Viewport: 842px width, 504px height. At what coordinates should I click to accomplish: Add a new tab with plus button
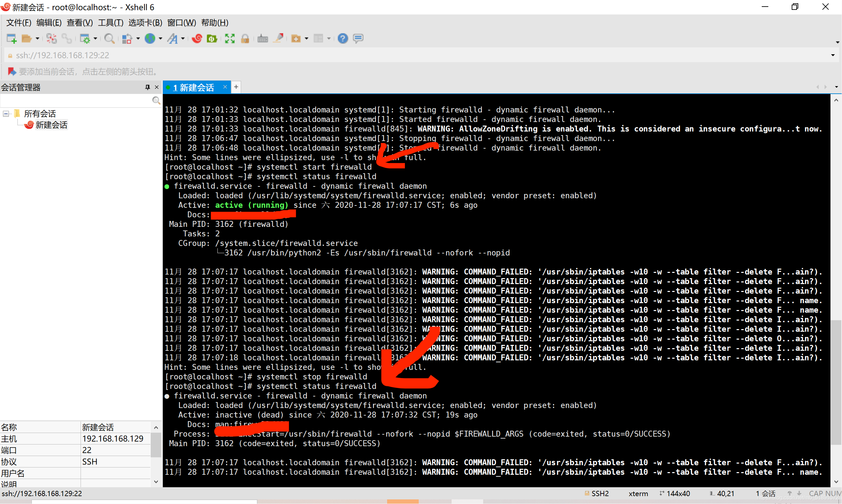[236, 87]
